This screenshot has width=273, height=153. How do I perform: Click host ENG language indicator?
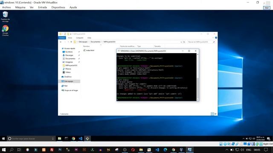click(x=248, y=150)
